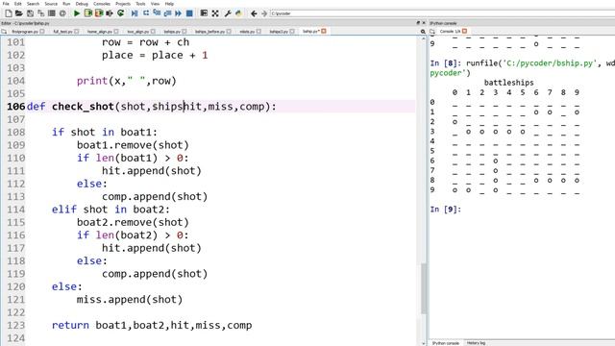The height and width of the screenshot is (346, 615).
Task: Switch to the bships_before.py editor tab
Action: click(x=209, y=32)
